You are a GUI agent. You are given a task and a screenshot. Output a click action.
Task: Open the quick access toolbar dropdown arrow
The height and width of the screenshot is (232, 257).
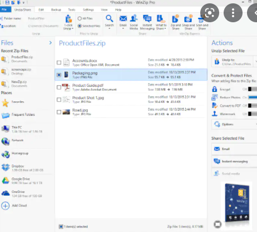click(23, 3)
